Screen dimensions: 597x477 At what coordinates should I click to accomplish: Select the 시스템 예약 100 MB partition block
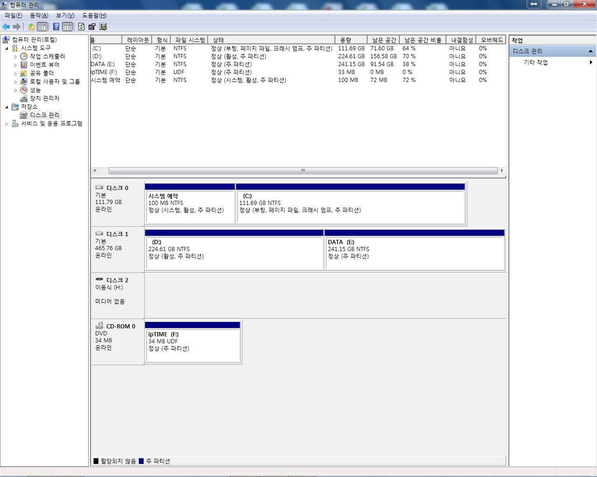click(x=190, y=204)
